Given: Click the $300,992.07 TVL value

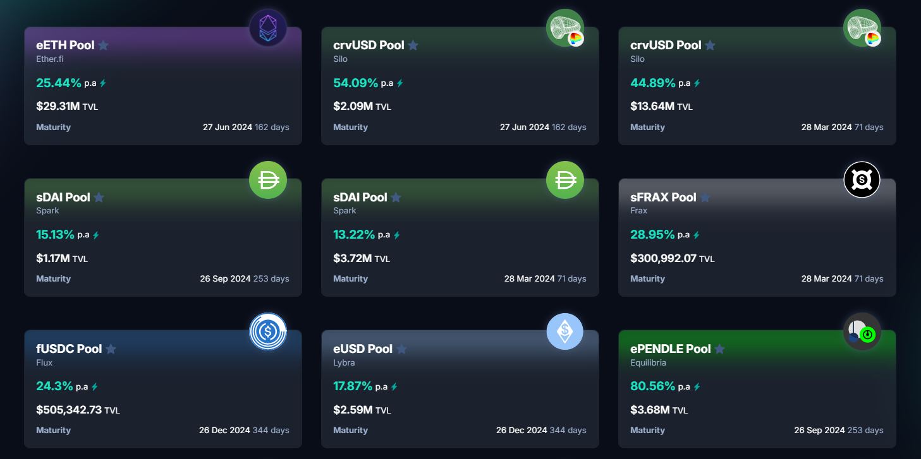Looking at the screenshot, I should pos(663,258).
